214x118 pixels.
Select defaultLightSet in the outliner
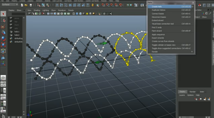coord(18,38)
